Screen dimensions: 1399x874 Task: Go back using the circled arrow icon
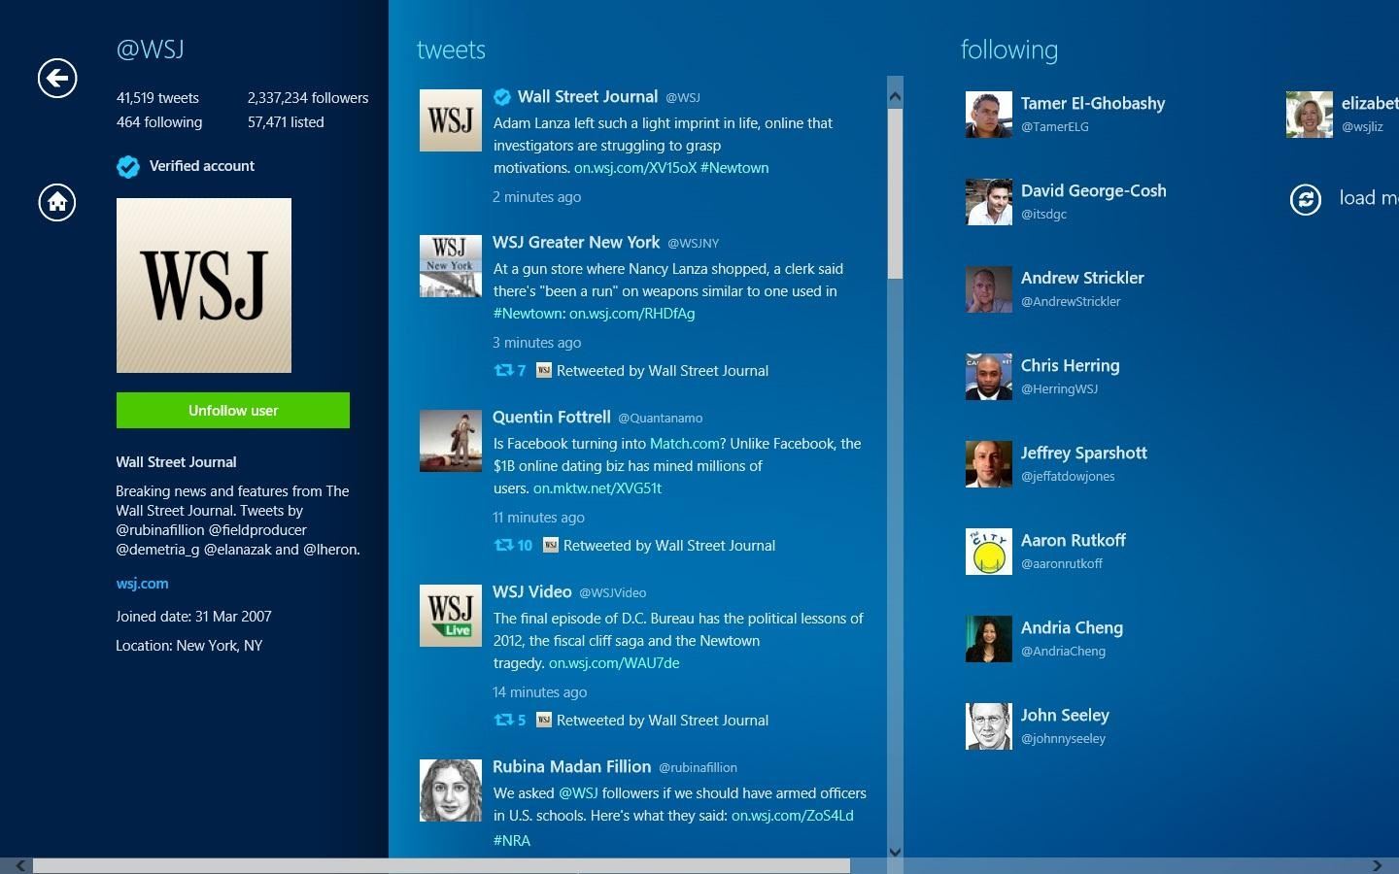tap(57, 78)
